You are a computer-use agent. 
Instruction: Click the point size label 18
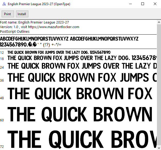(2, 59)
